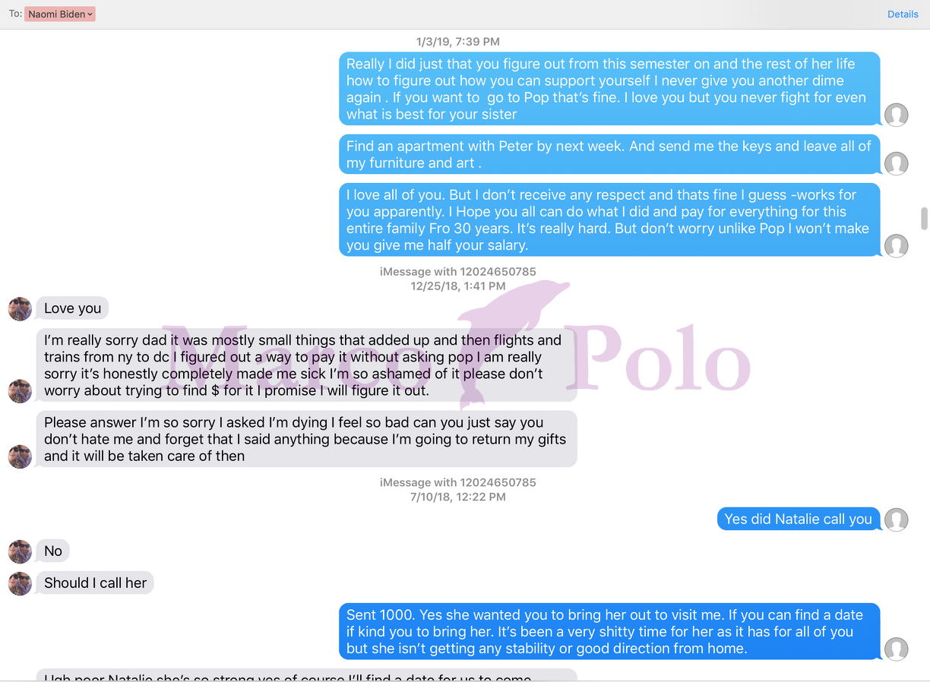Click the iMessage 12/25/18 1:41 PM header

tap(458, 279)
